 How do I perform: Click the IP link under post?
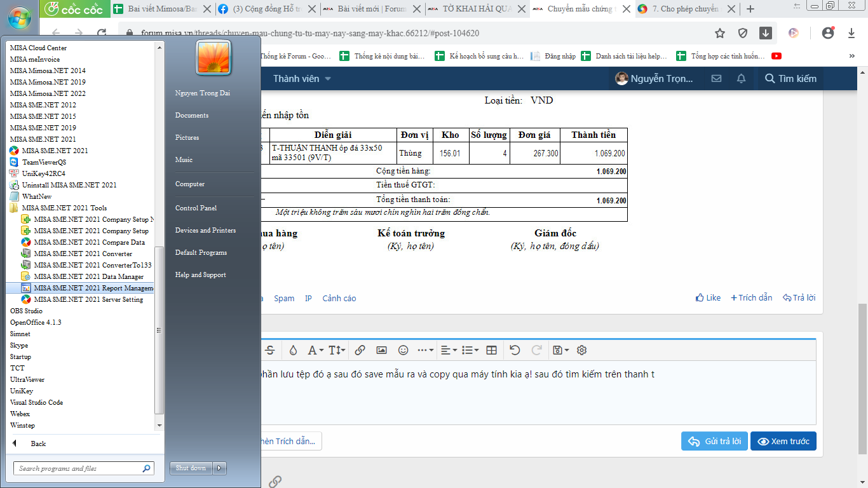308,298
